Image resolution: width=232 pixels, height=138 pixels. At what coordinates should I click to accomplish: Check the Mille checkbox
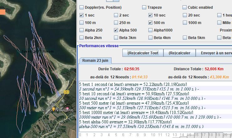point(219,22)
